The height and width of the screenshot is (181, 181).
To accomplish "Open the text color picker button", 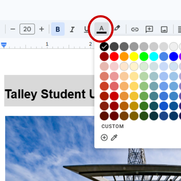I will click(101, 29).
